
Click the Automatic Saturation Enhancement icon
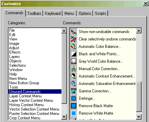pyautogui.click(x=74, y=84)
